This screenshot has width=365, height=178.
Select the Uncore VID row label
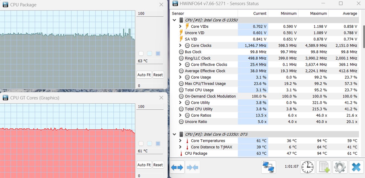click(x=194, y=33)
